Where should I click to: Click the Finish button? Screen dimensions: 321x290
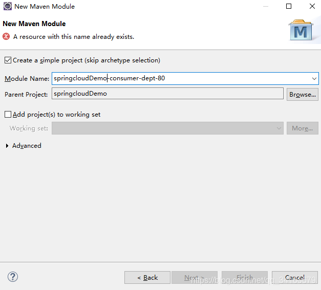pos(245,278)
